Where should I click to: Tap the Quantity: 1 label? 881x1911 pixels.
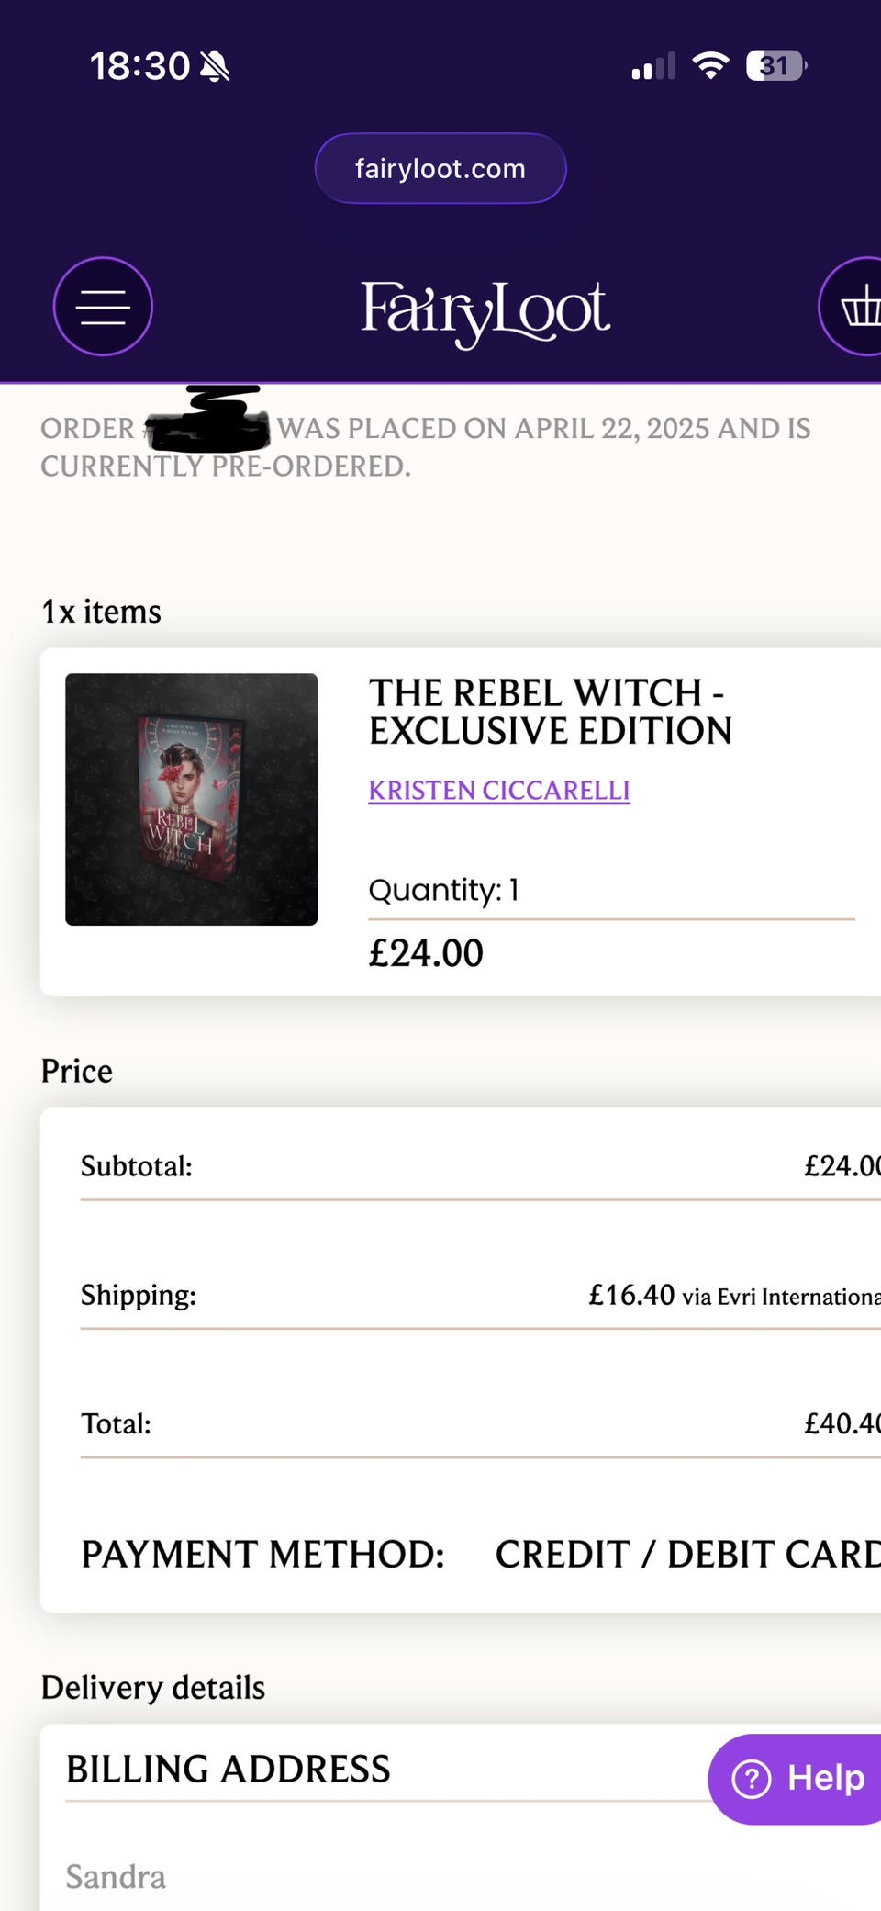point(444,890)
